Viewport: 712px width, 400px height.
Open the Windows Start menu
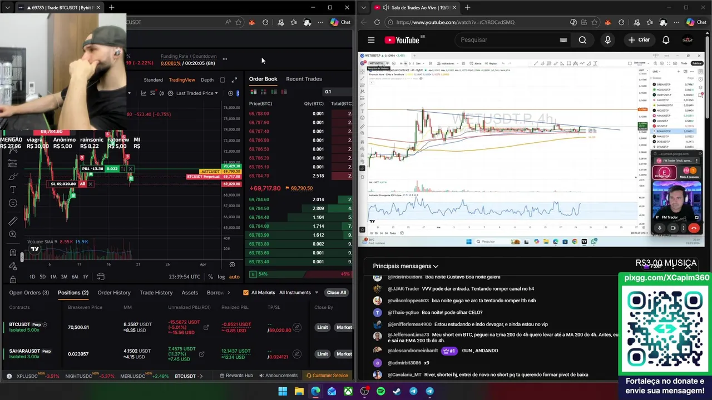tap(283, 391)
